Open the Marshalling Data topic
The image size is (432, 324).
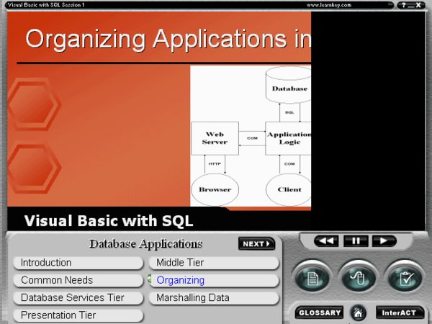point(213,297)
